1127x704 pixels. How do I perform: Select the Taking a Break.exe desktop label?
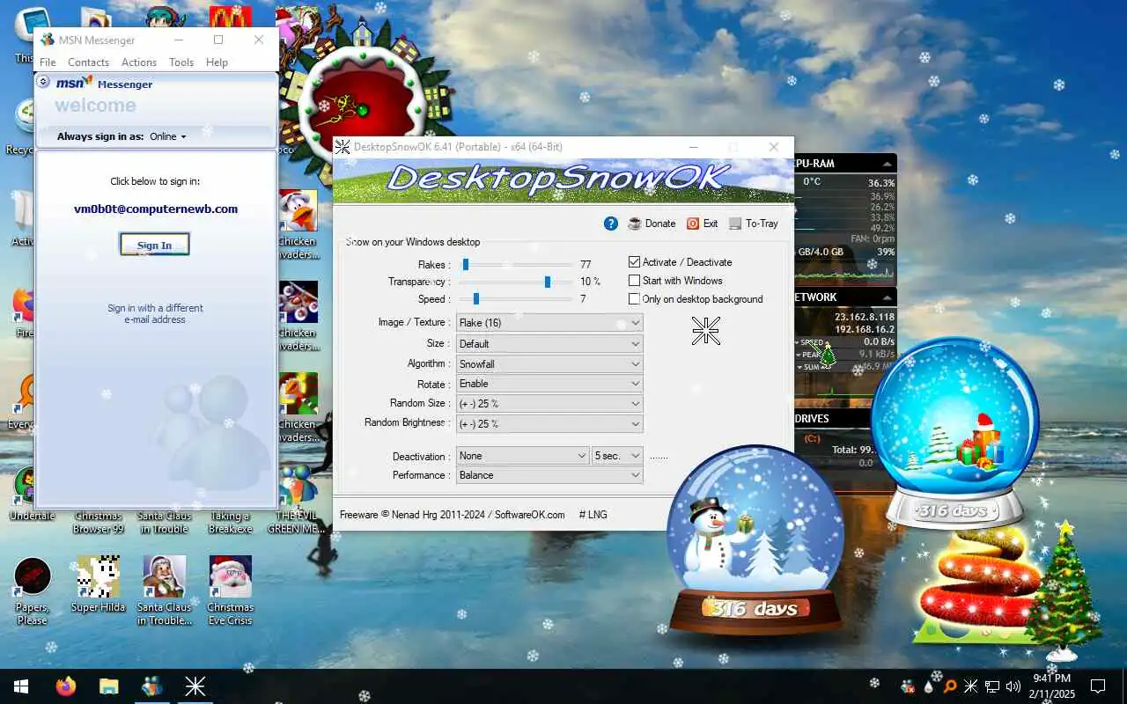click(230, 523)
